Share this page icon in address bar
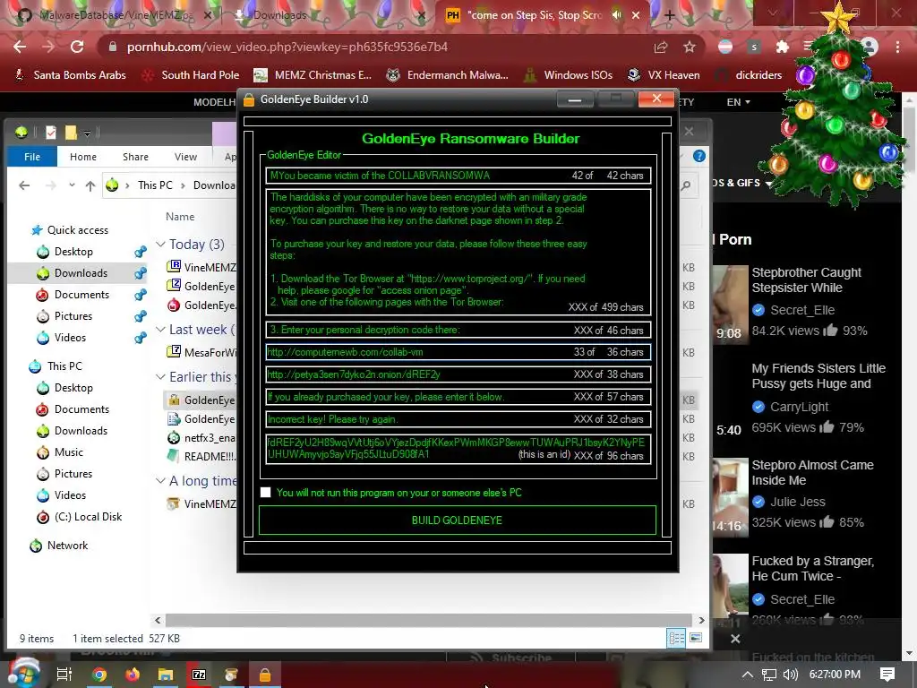This screenshot has height=688, width=917. point(661,47)
